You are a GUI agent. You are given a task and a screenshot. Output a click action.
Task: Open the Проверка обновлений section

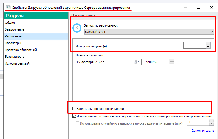click(36, 50)
